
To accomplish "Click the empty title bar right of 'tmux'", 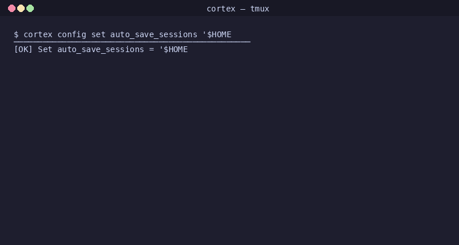I will click(363, 8).
